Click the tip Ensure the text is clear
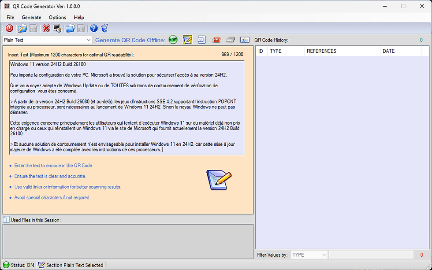The width and height of the screenshot is (432, 270). 50,176
